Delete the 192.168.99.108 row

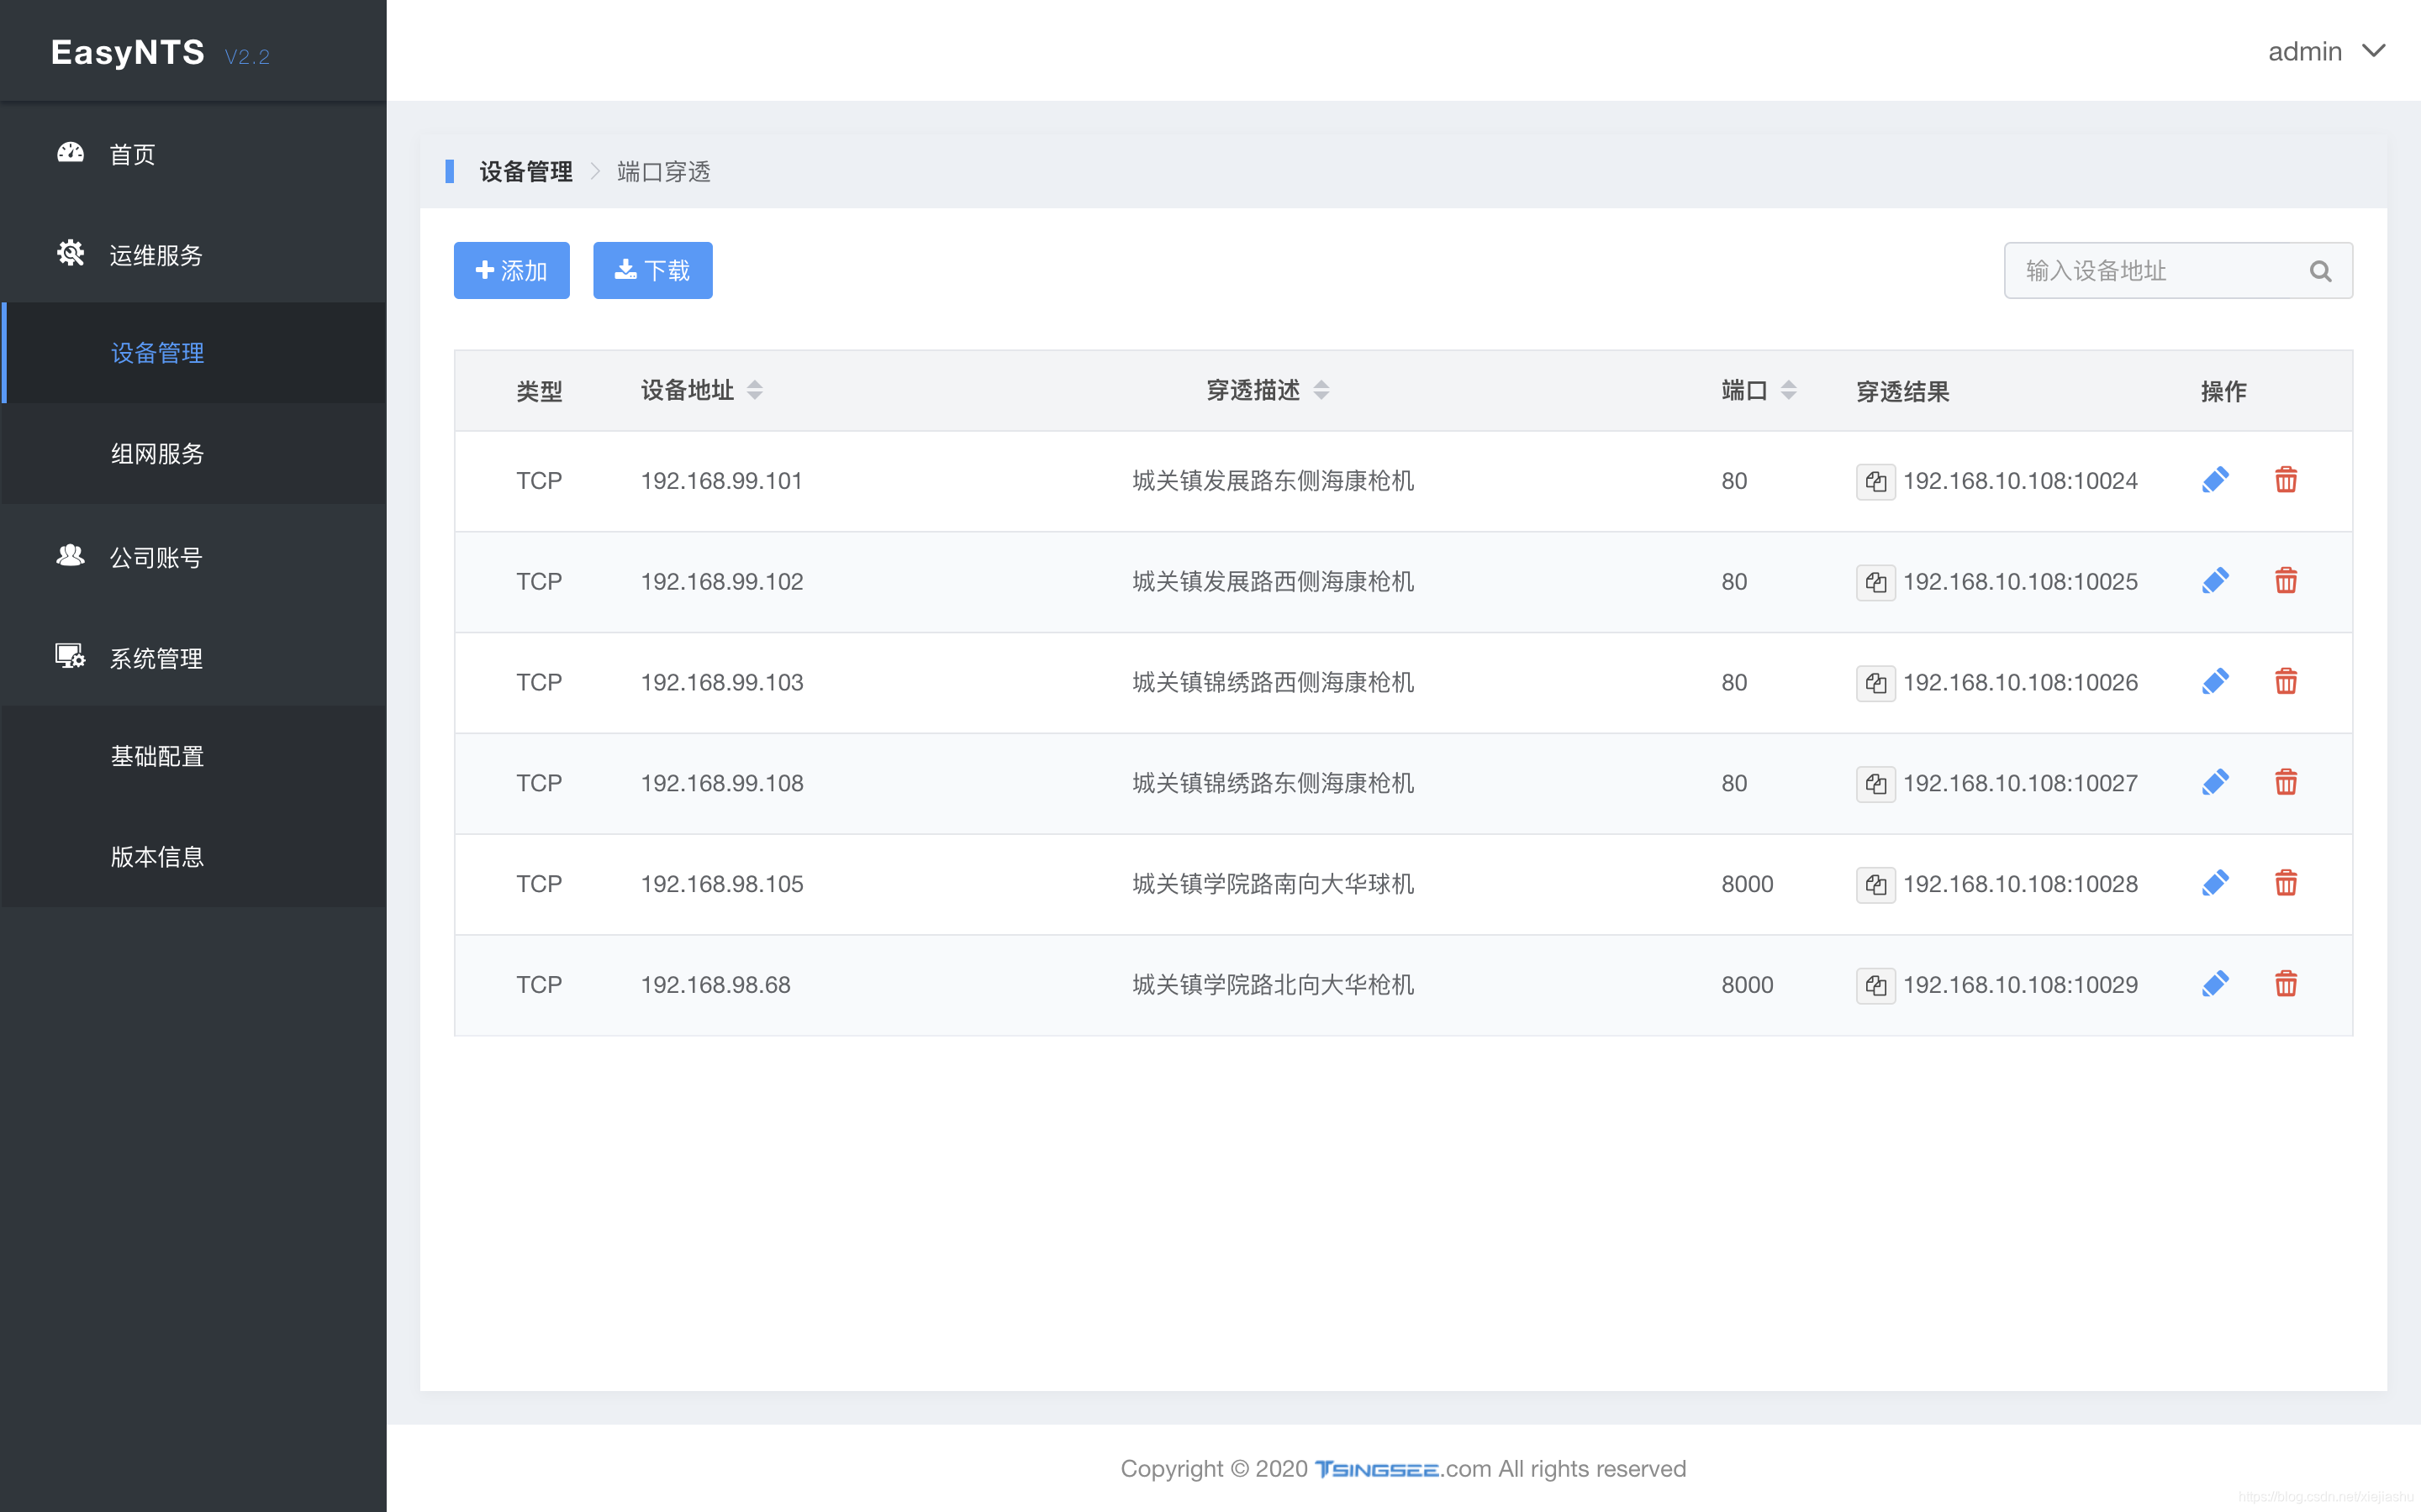click(x=2286, y=782)
